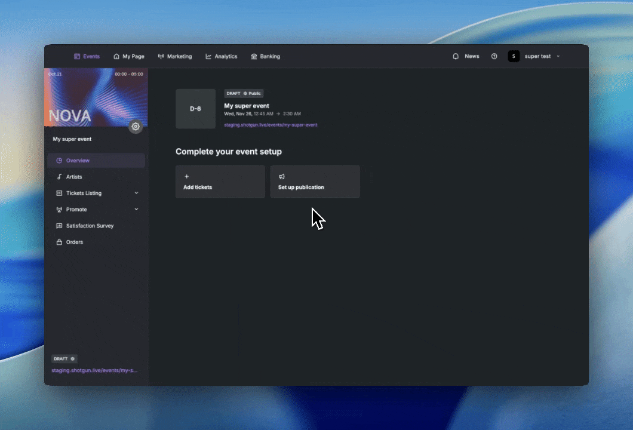Click the DRAFT Public status badge

244,94
